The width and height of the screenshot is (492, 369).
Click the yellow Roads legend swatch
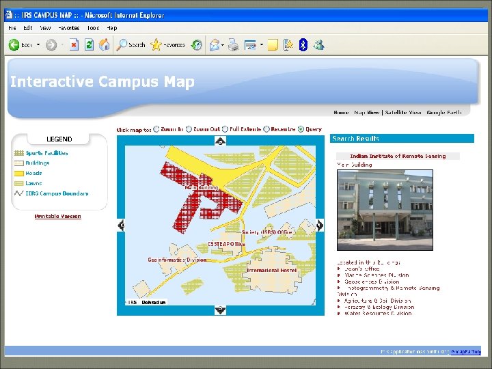[19, 173]
